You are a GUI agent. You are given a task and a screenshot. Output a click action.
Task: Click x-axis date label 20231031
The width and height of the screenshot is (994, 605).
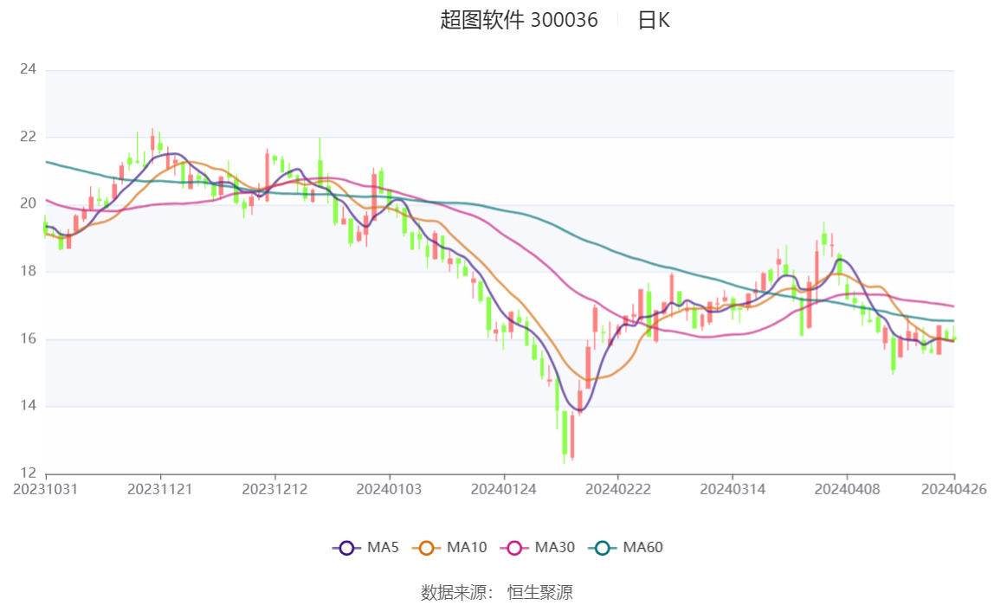coord(46,489)
